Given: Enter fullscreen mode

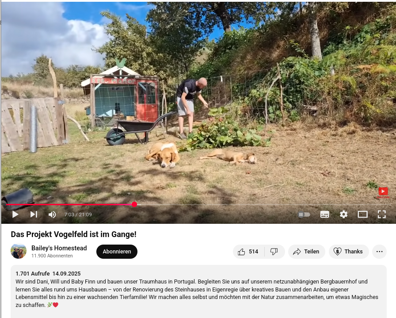Looking at the screenshot, I should [x=381, y=215].
